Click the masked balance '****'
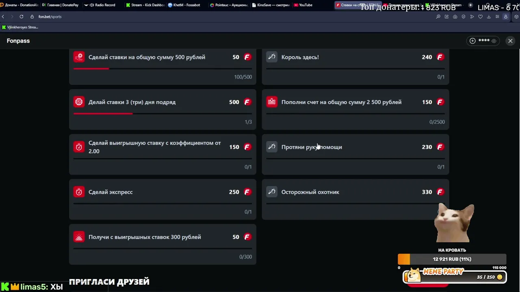The height and width of the screenshot is (292, 520). tap(484, 41)
